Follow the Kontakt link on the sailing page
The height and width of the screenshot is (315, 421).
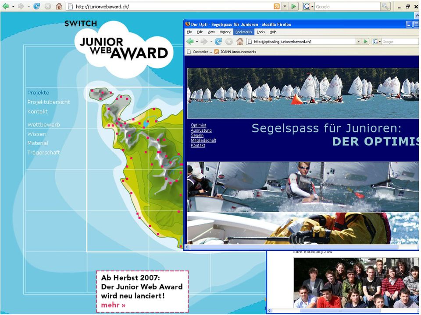(x=198, y=145)
